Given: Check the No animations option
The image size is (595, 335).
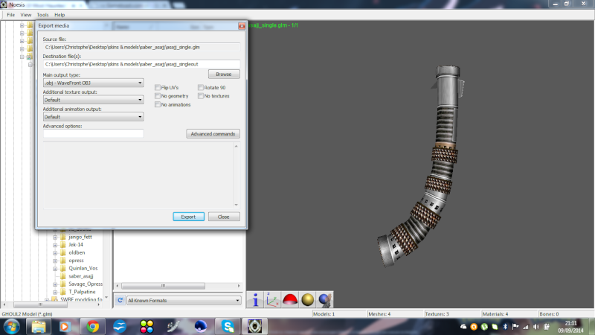Looking at the screenshot, I should [158, 104].
